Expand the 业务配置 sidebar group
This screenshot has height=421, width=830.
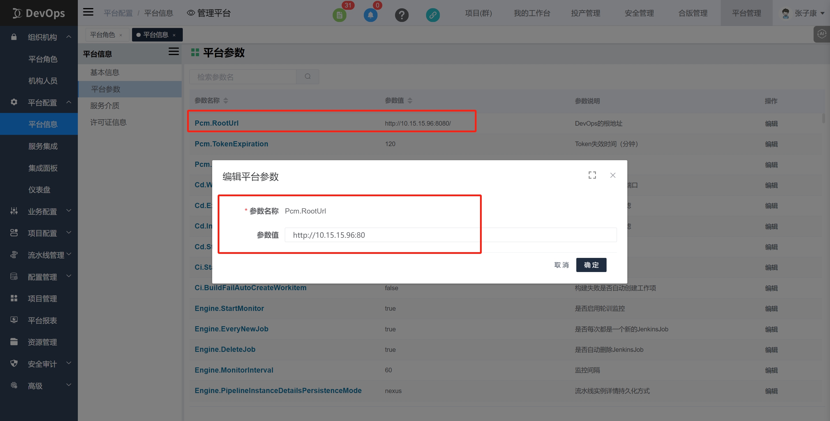[x=42, y=211]
